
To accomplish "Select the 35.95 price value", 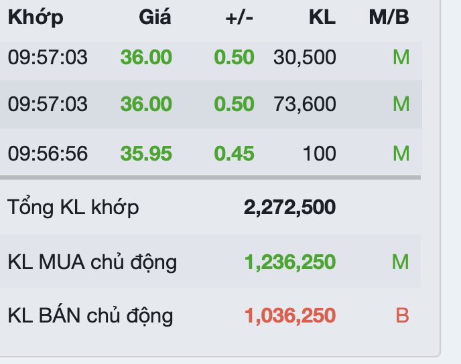I will coord(146,154).
